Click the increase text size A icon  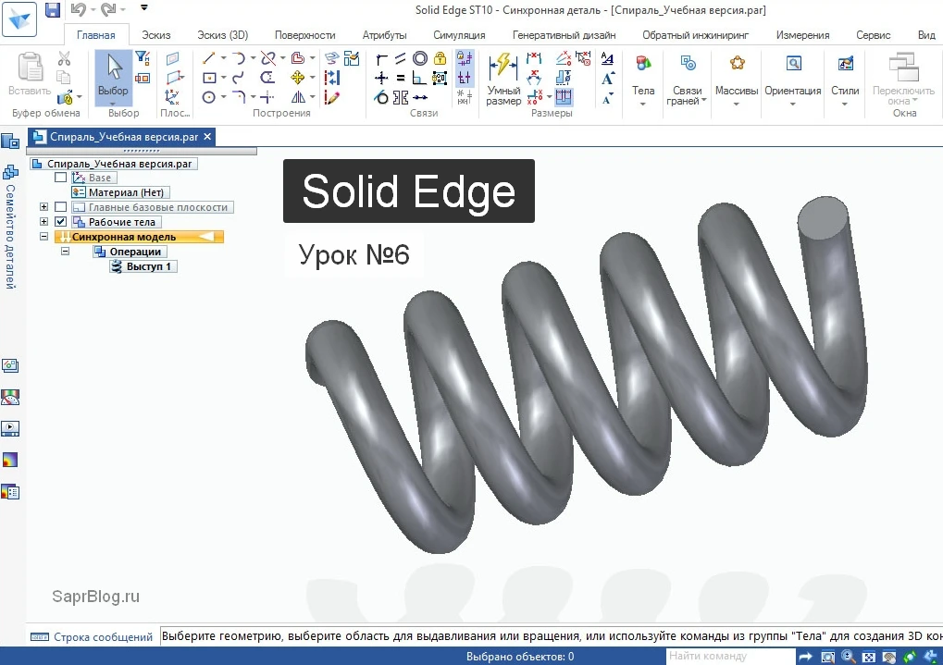[x=607, y=78]
